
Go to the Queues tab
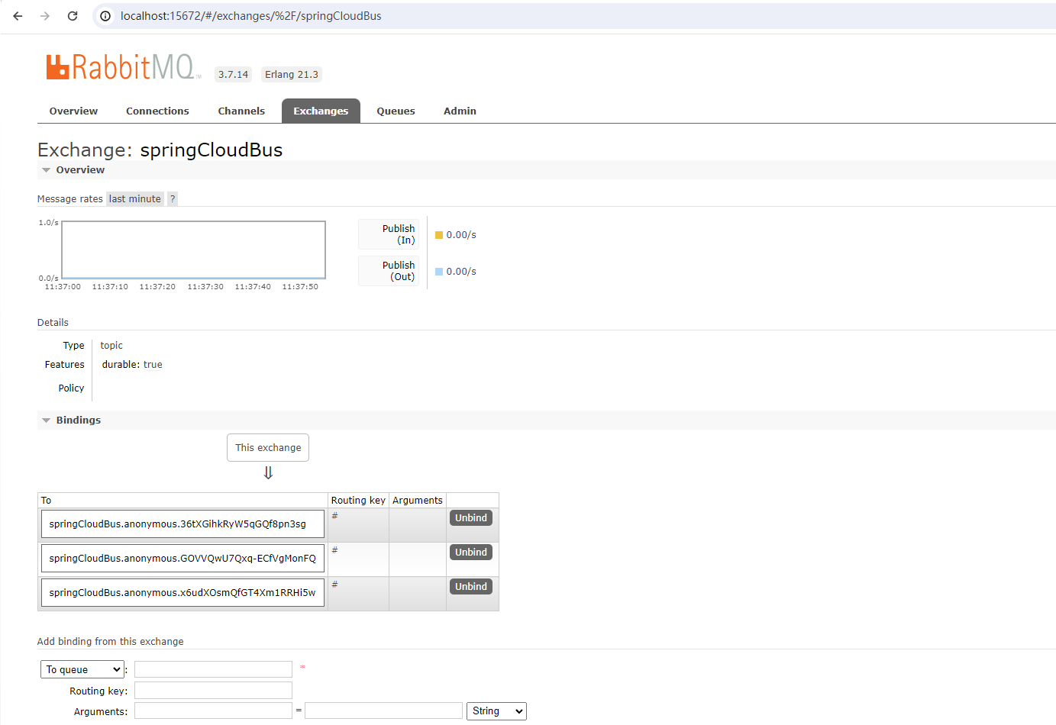[396, 111]
